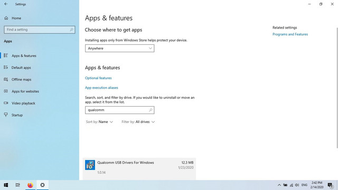
Task: Select Apps & features in sidebar
Action: tap(40, 55)
